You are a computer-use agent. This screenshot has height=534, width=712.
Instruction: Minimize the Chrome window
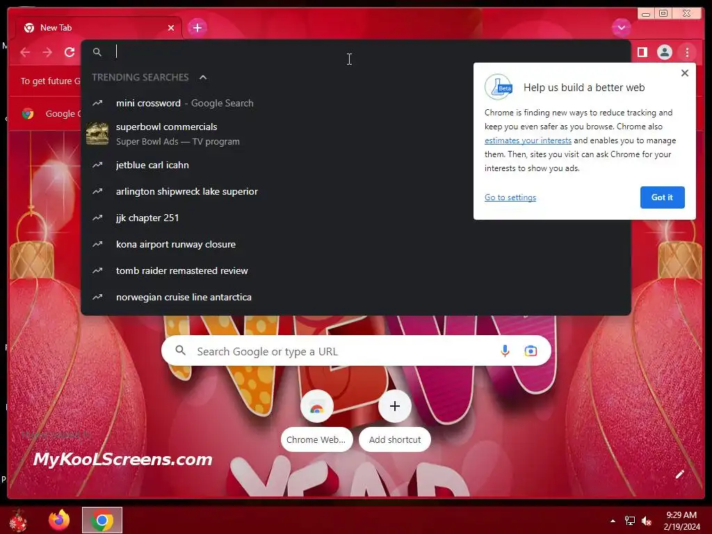pyautogui.click(x=646, y=14)
